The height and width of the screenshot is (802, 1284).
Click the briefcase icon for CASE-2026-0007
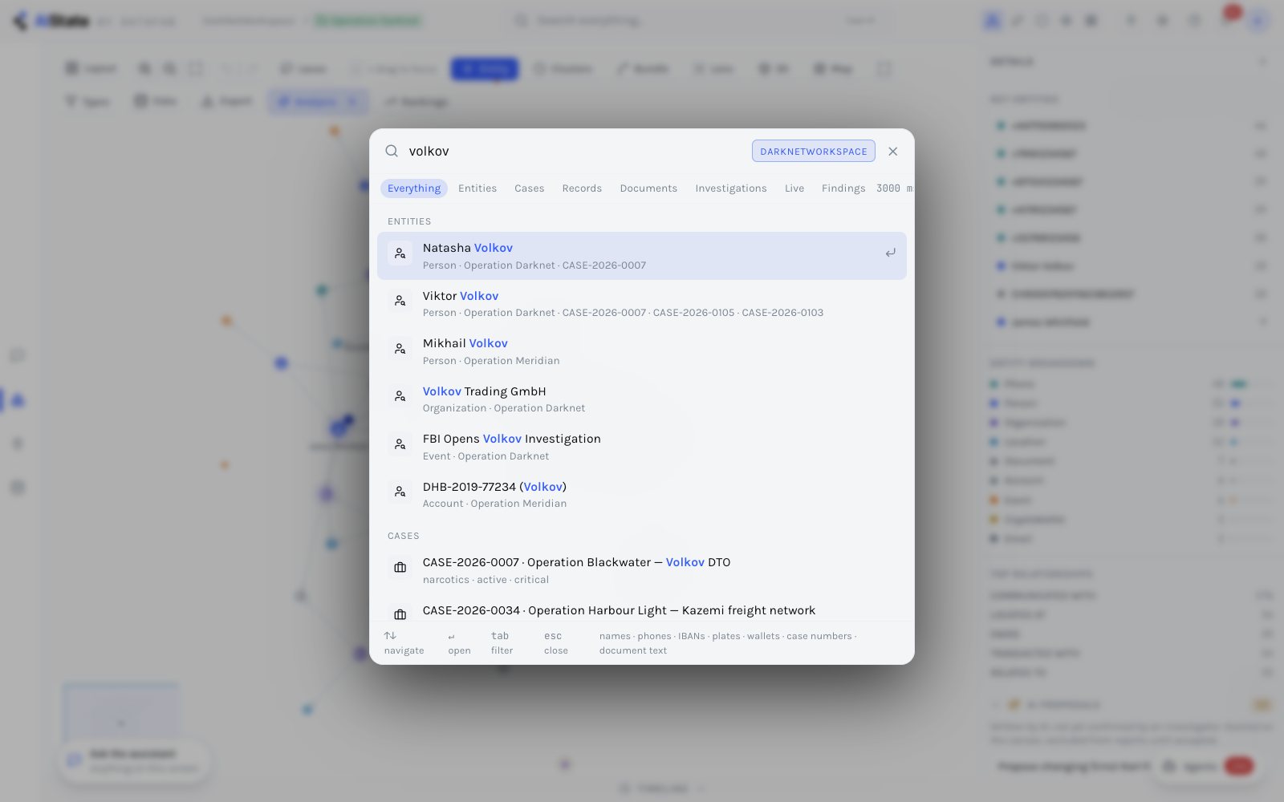(x=400, y=568)
